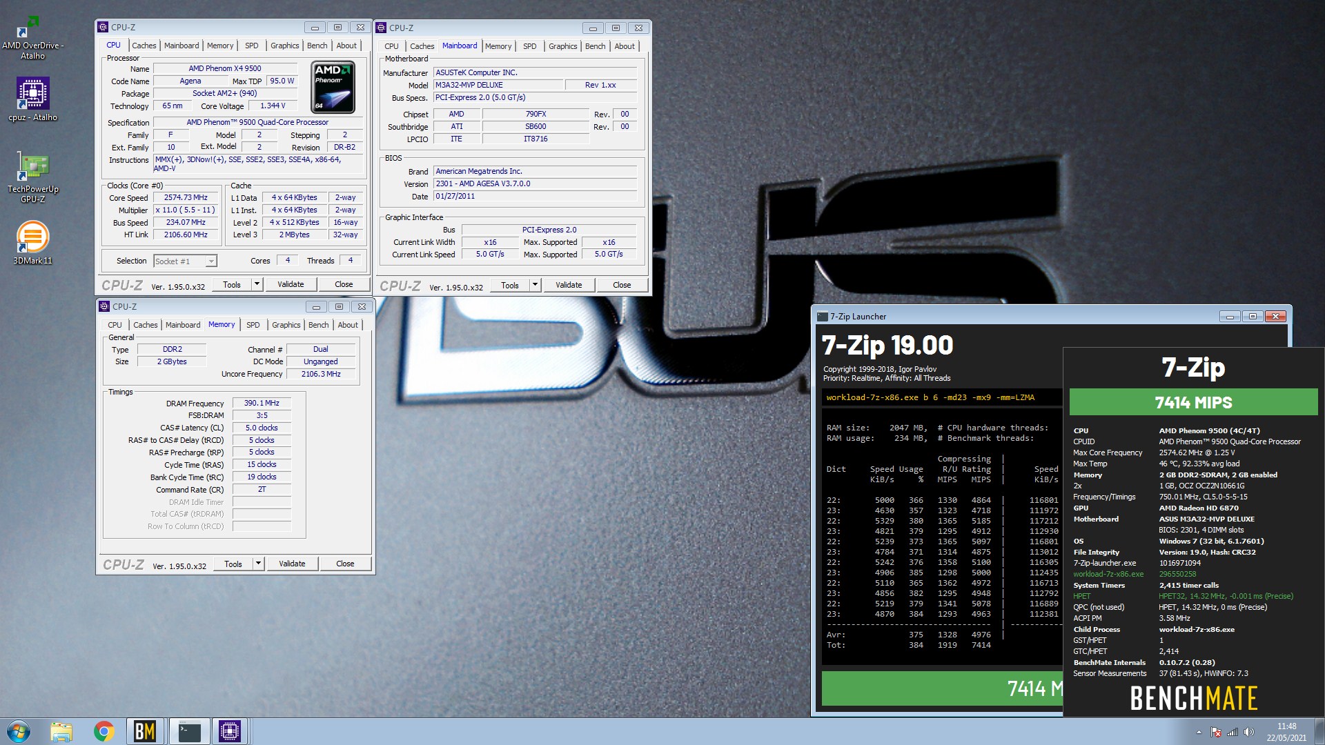The width and height of the screenshot is (1325, 745).
Task: Open volume tray icon
Action: click(1248, 732)
